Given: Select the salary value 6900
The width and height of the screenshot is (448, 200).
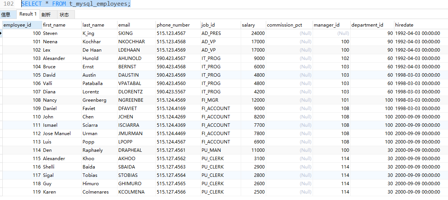Looking at the screenshot, I should (x=253, y=142).
